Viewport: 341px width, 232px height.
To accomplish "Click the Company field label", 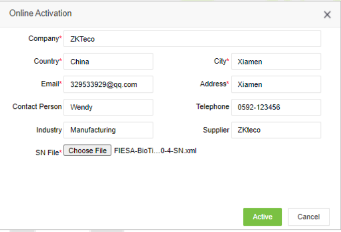I will pyautogui.click(x=45, y=39).
